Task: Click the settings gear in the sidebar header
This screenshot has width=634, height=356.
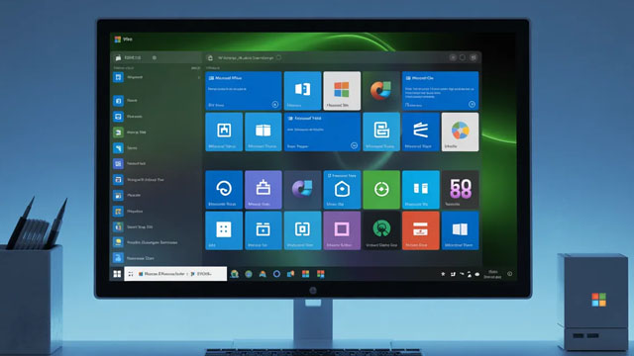Action: coord(155,57)
